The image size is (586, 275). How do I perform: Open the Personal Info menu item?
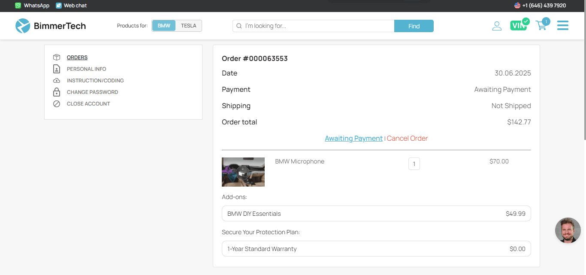point(86,69)
